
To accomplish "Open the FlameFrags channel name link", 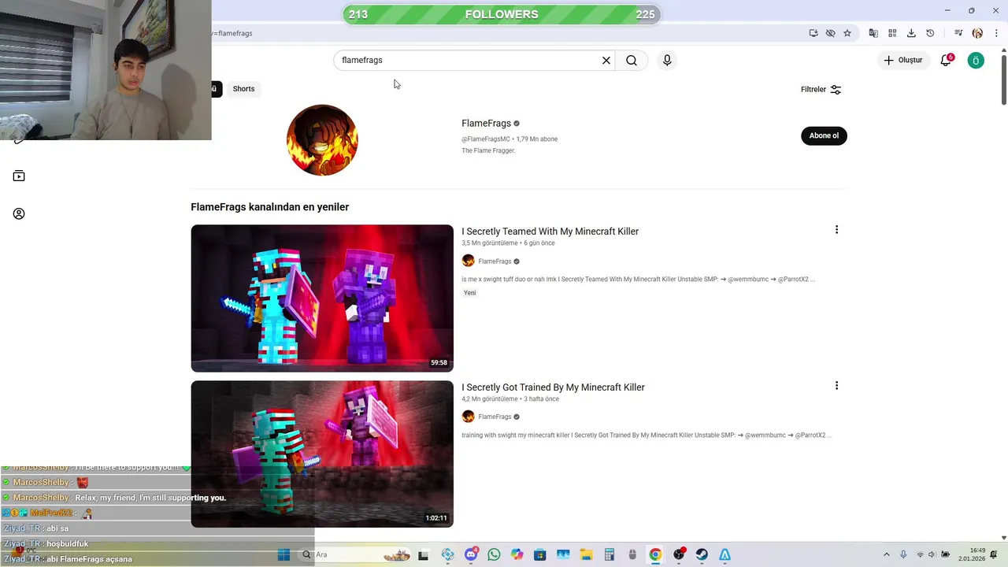I will click(x=486, y=124).
